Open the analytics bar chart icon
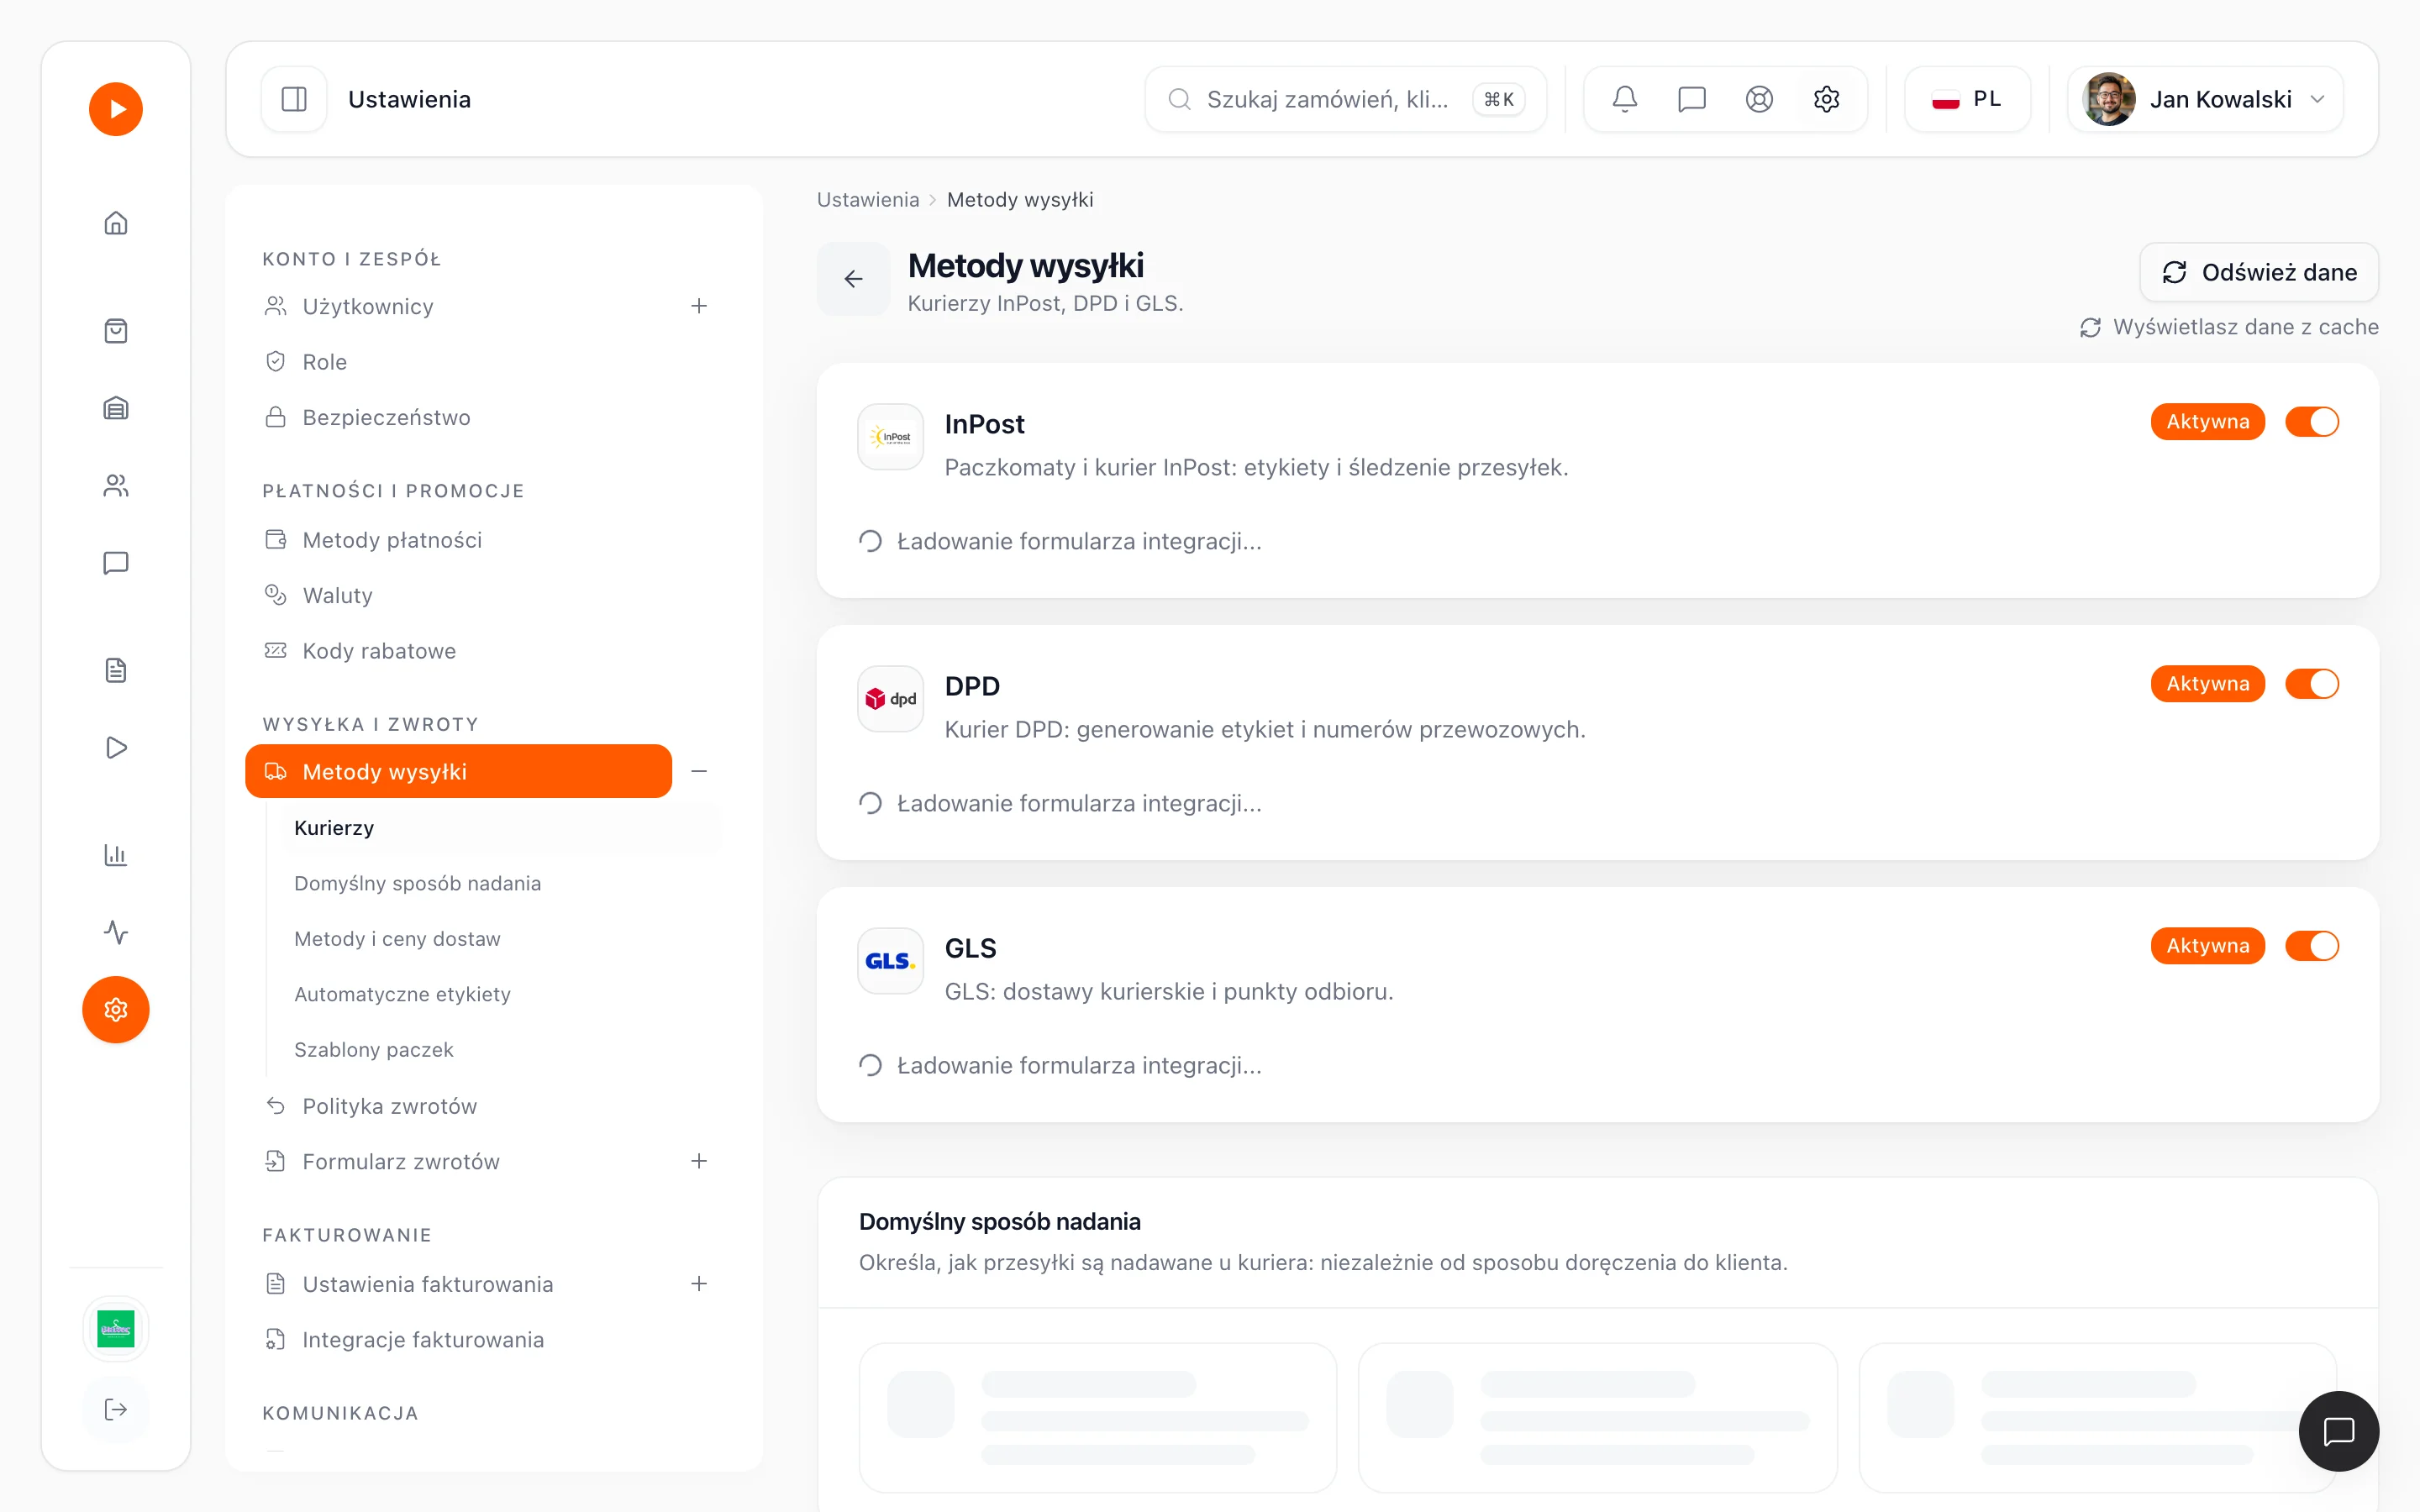The image size is (2420, 1512). pyautogui.click(x=116, y=855)
